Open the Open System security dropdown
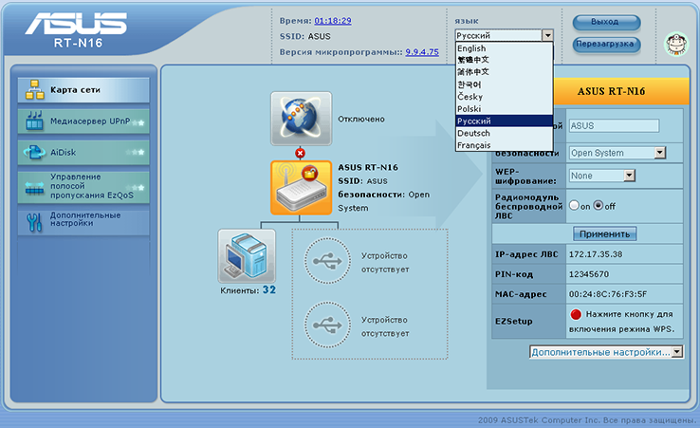Screen dimensions: 700x428 coord(660,153)
